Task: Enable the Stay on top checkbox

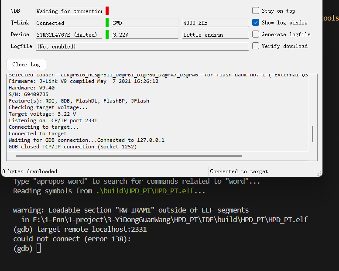Action: tap(256, 11)
